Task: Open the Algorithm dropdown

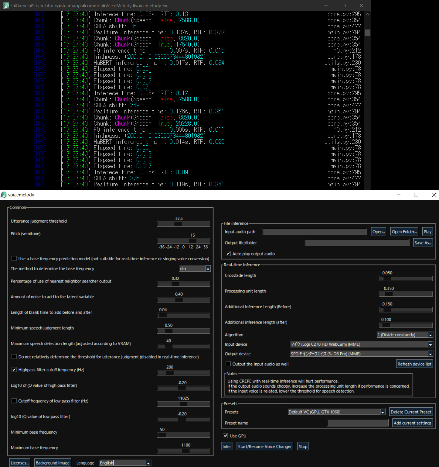Action: [430, 334]
